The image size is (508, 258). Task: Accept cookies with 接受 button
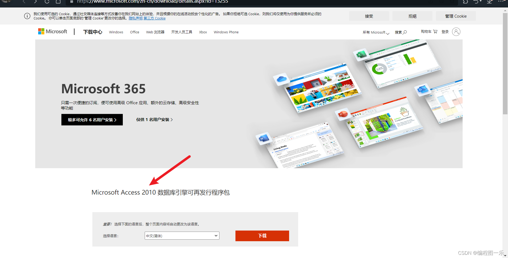coord(369,16)
